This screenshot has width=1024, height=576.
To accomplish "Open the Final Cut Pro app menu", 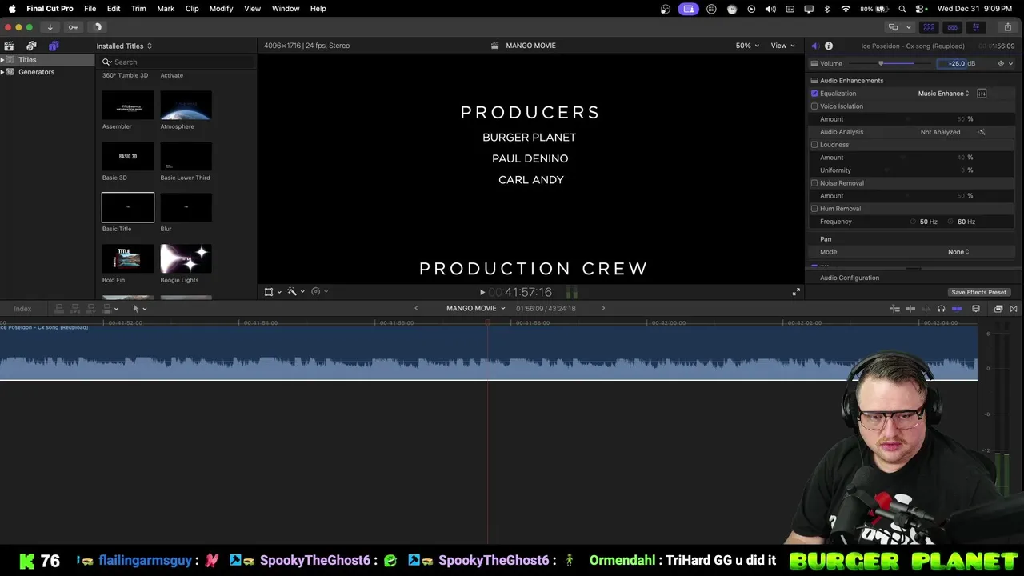I will (50, 9).
